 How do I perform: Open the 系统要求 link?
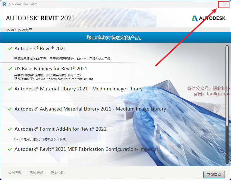tap(36, 173)
